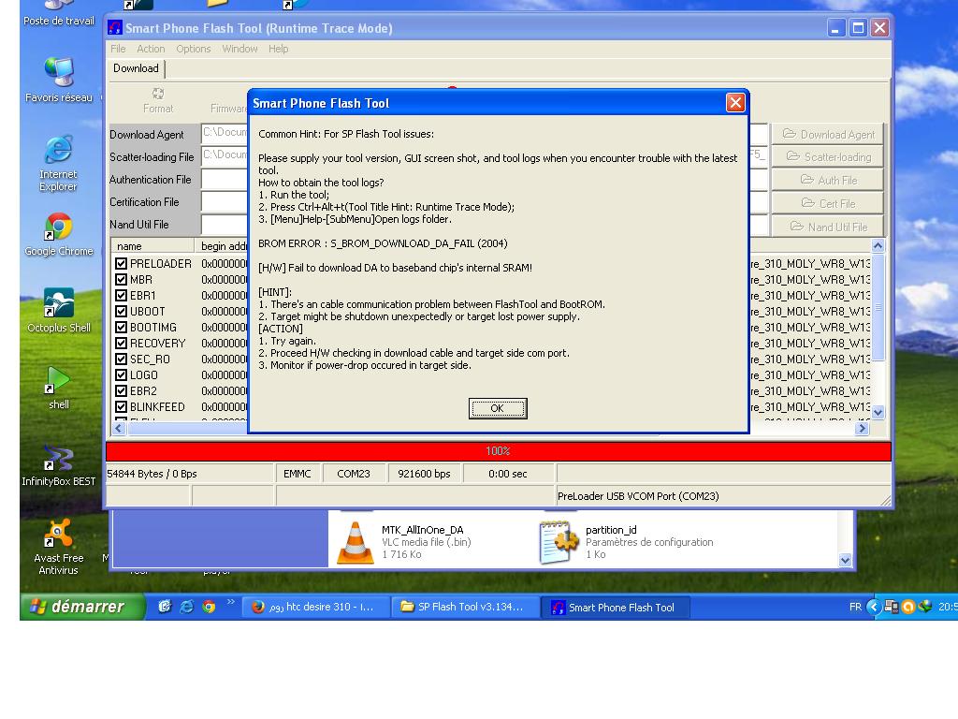Close the Smart Phone Flash Tool error dialog

[735, 103]
